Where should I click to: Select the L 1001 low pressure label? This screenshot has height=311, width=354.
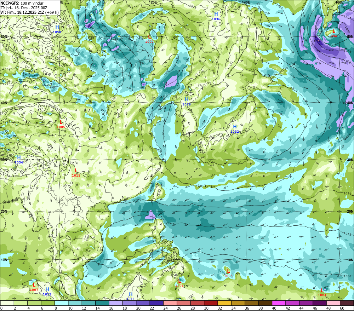click(179, 283)
